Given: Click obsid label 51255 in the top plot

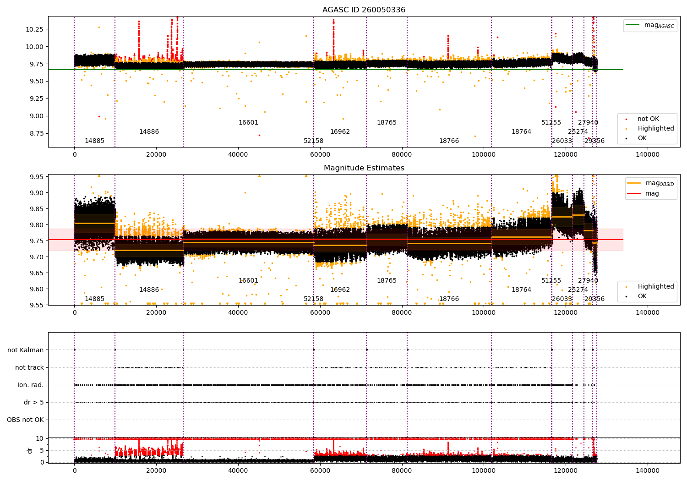Looking at the screenshot, I should [x=551, y=123].
